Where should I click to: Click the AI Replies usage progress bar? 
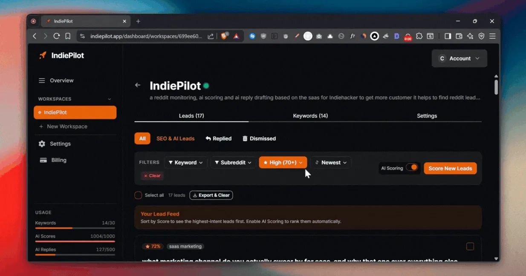75,255
